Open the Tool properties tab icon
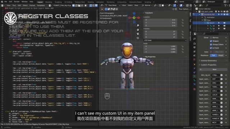Screen dimensions: 230x129 (194, 39)
